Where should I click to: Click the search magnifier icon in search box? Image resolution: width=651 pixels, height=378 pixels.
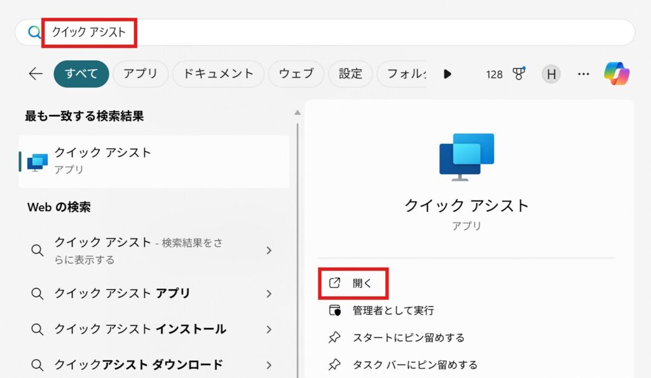pyautogui.click(x=34, y=32)
